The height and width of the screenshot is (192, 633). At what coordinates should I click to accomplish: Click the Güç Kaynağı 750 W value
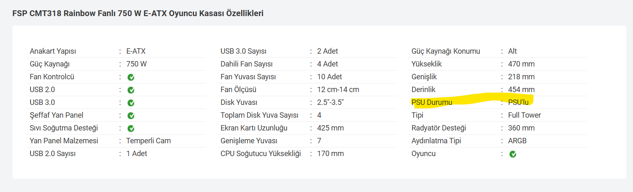pos(136,64)
